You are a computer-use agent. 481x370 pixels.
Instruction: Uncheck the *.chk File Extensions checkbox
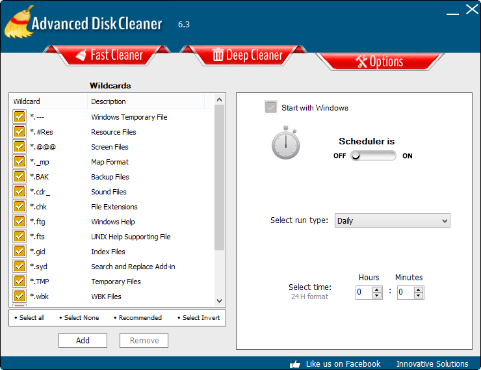coord(19,207)
